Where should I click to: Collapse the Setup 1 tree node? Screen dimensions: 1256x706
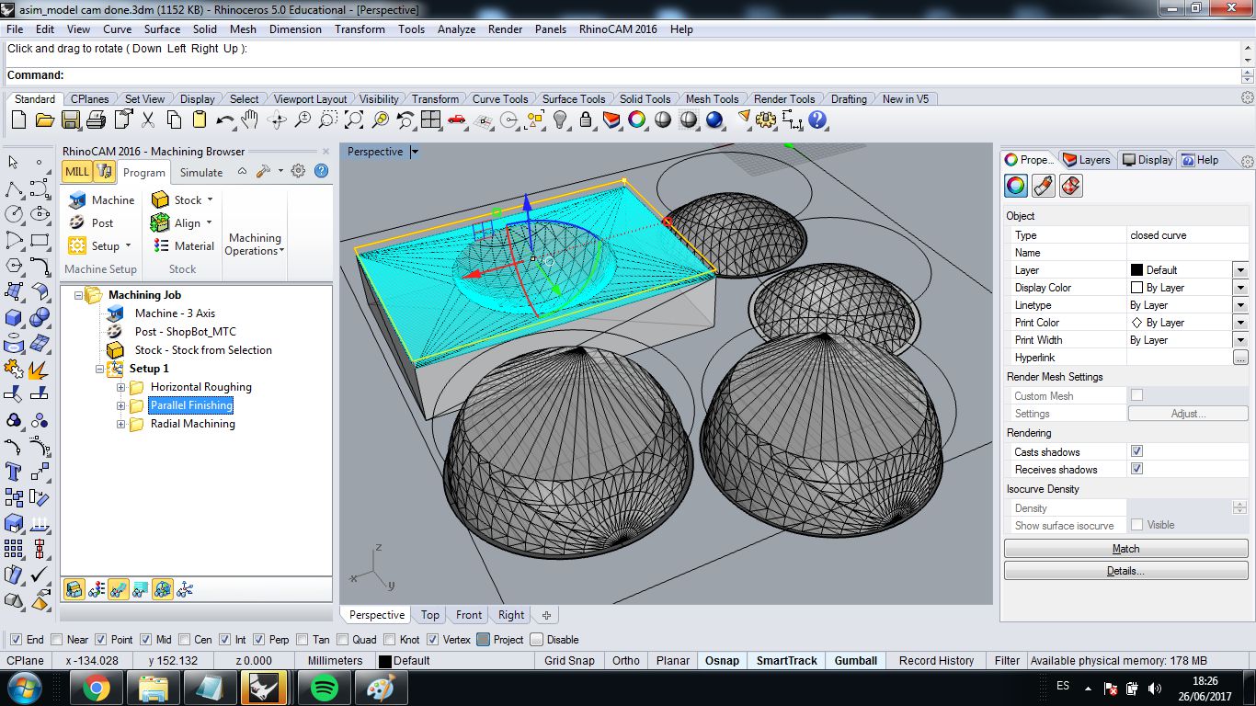click(x=99, y=369)
